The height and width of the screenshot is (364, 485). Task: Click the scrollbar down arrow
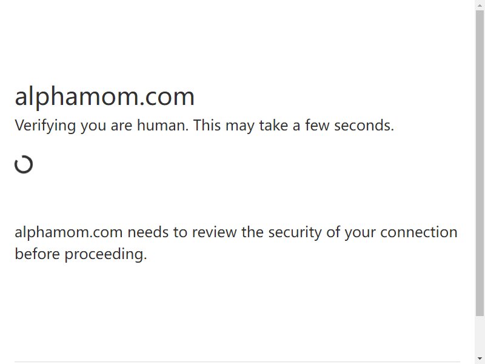click(x=480, y=360)
